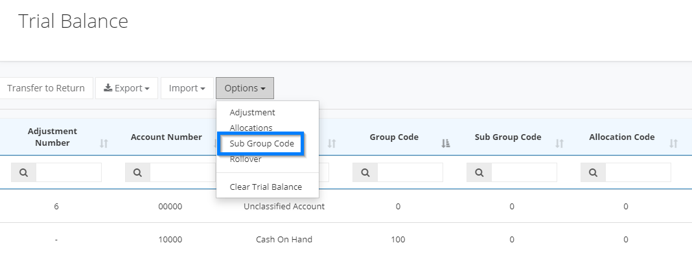Click adjustment number 6 cell
The height and width of the screenshot is (254, 692).
[56, 206]
